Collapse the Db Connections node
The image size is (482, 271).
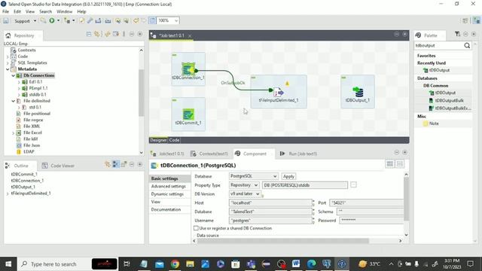pyautogui.click(x=14, y=75)
